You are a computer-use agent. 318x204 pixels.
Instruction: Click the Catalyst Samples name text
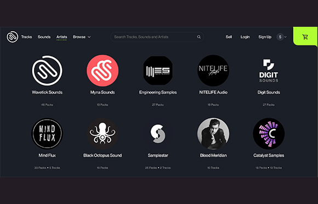[x=269, y=155]
